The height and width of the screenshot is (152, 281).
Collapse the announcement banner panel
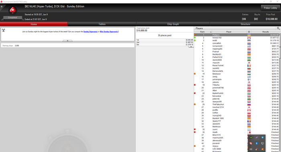click(67, 41)
